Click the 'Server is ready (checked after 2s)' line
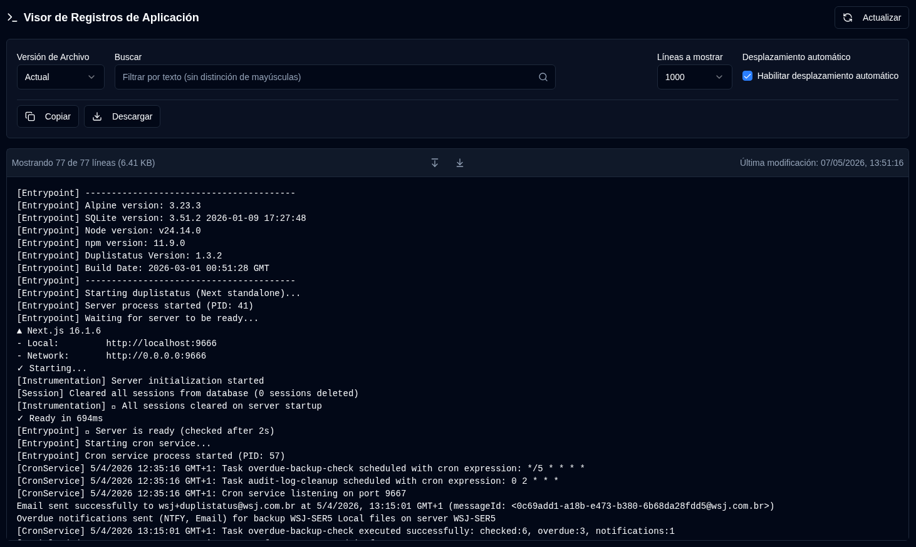This screenshot has width=916, height=547. coord(146,431)
